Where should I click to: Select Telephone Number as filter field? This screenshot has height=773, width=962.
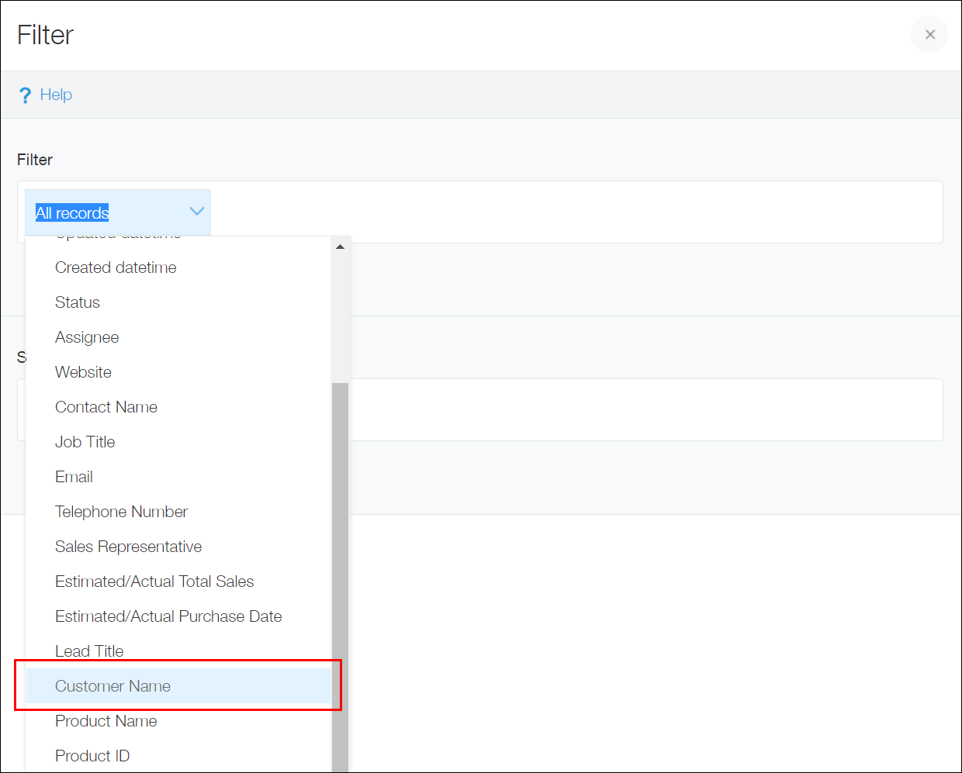(x=121, y=511)
